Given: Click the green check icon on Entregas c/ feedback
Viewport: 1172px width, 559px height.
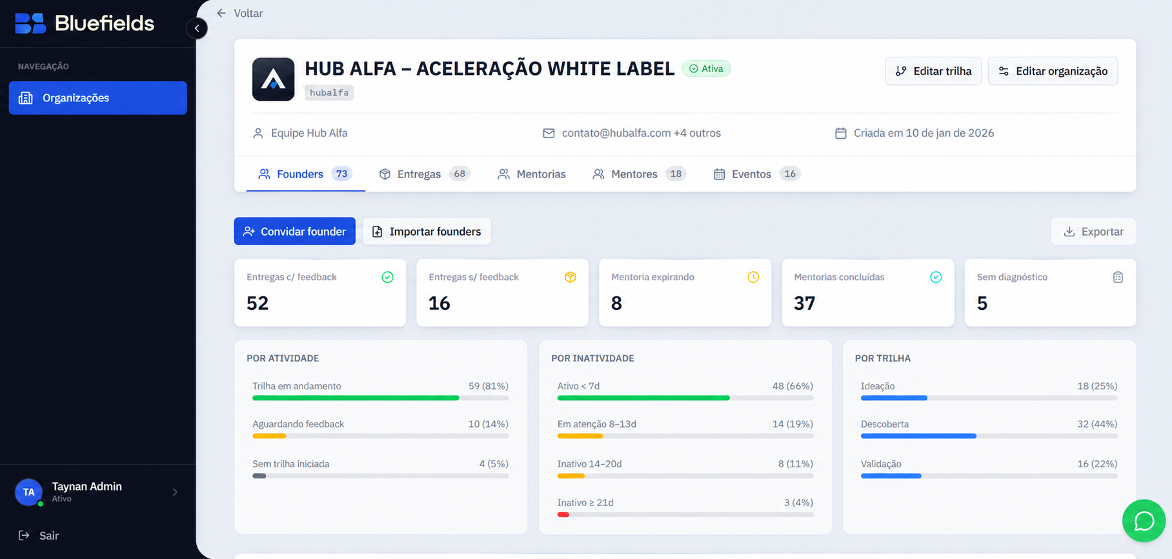Looking at the screenshot, I should pyautogui.click(x=388, y=278).
